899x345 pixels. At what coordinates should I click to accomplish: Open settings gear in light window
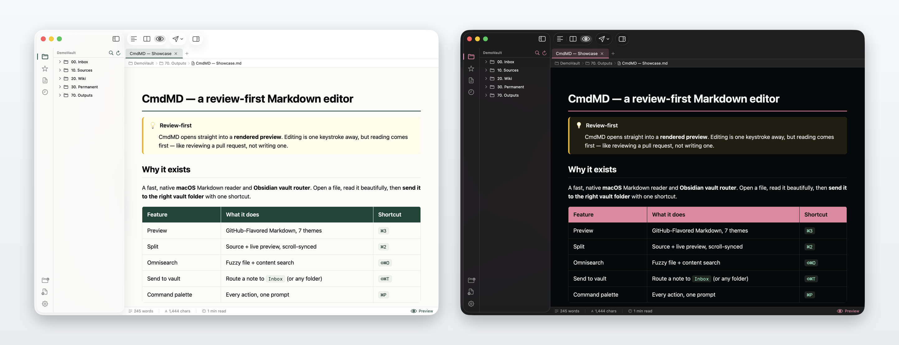pyautogui.click(x=45, y=303)
